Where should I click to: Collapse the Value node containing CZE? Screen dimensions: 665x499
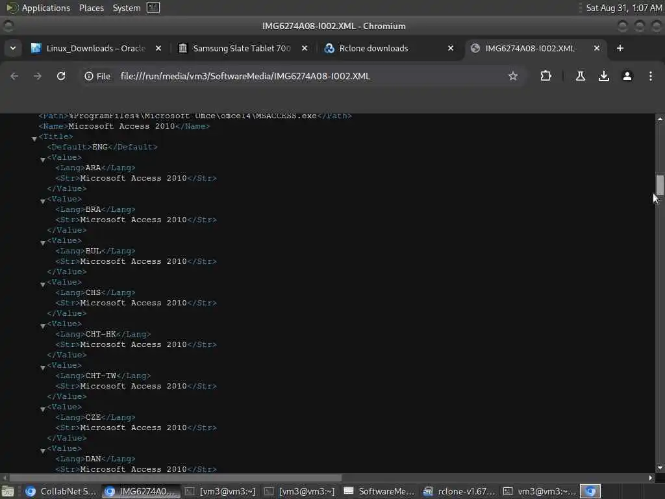pos(43,409)
